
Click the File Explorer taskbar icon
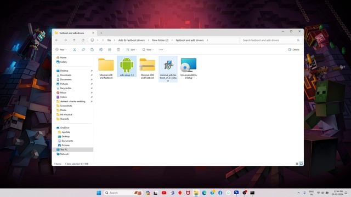[x=196, y=193]
